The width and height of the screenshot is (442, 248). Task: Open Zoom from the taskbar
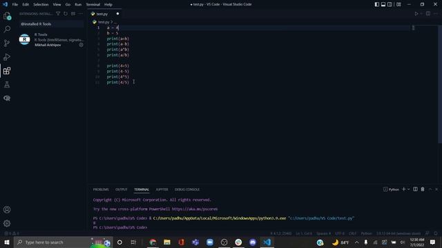(210, 242)
